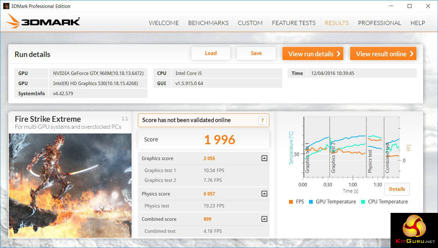Image resolution: width=438 pixels, height=248 pixels.
Task: Click View result online button
Action: point(383,54)
